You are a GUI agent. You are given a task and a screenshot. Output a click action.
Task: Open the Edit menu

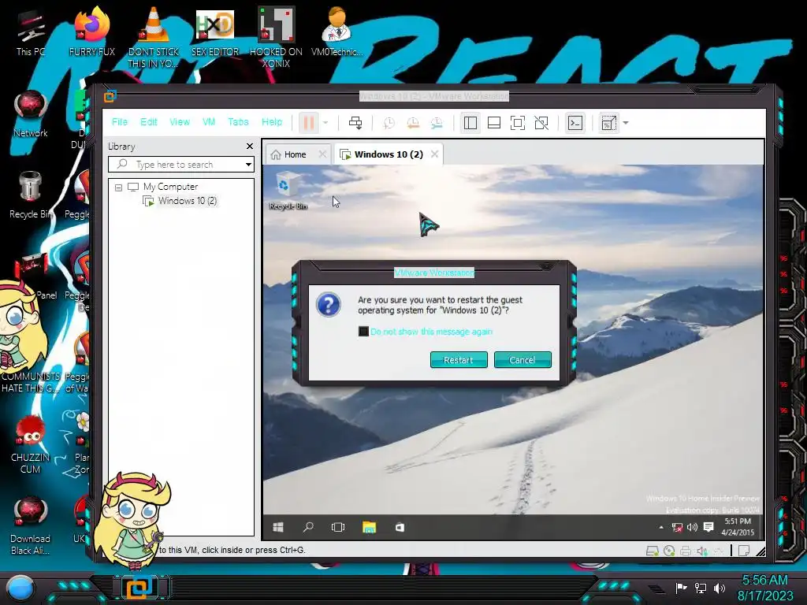click(x=149, y=122)
